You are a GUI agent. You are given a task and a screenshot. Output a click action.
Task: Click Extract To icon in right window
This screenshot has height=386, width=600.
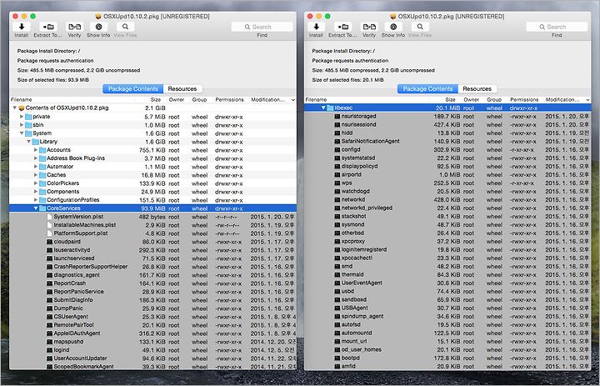(x=342, y=27)
